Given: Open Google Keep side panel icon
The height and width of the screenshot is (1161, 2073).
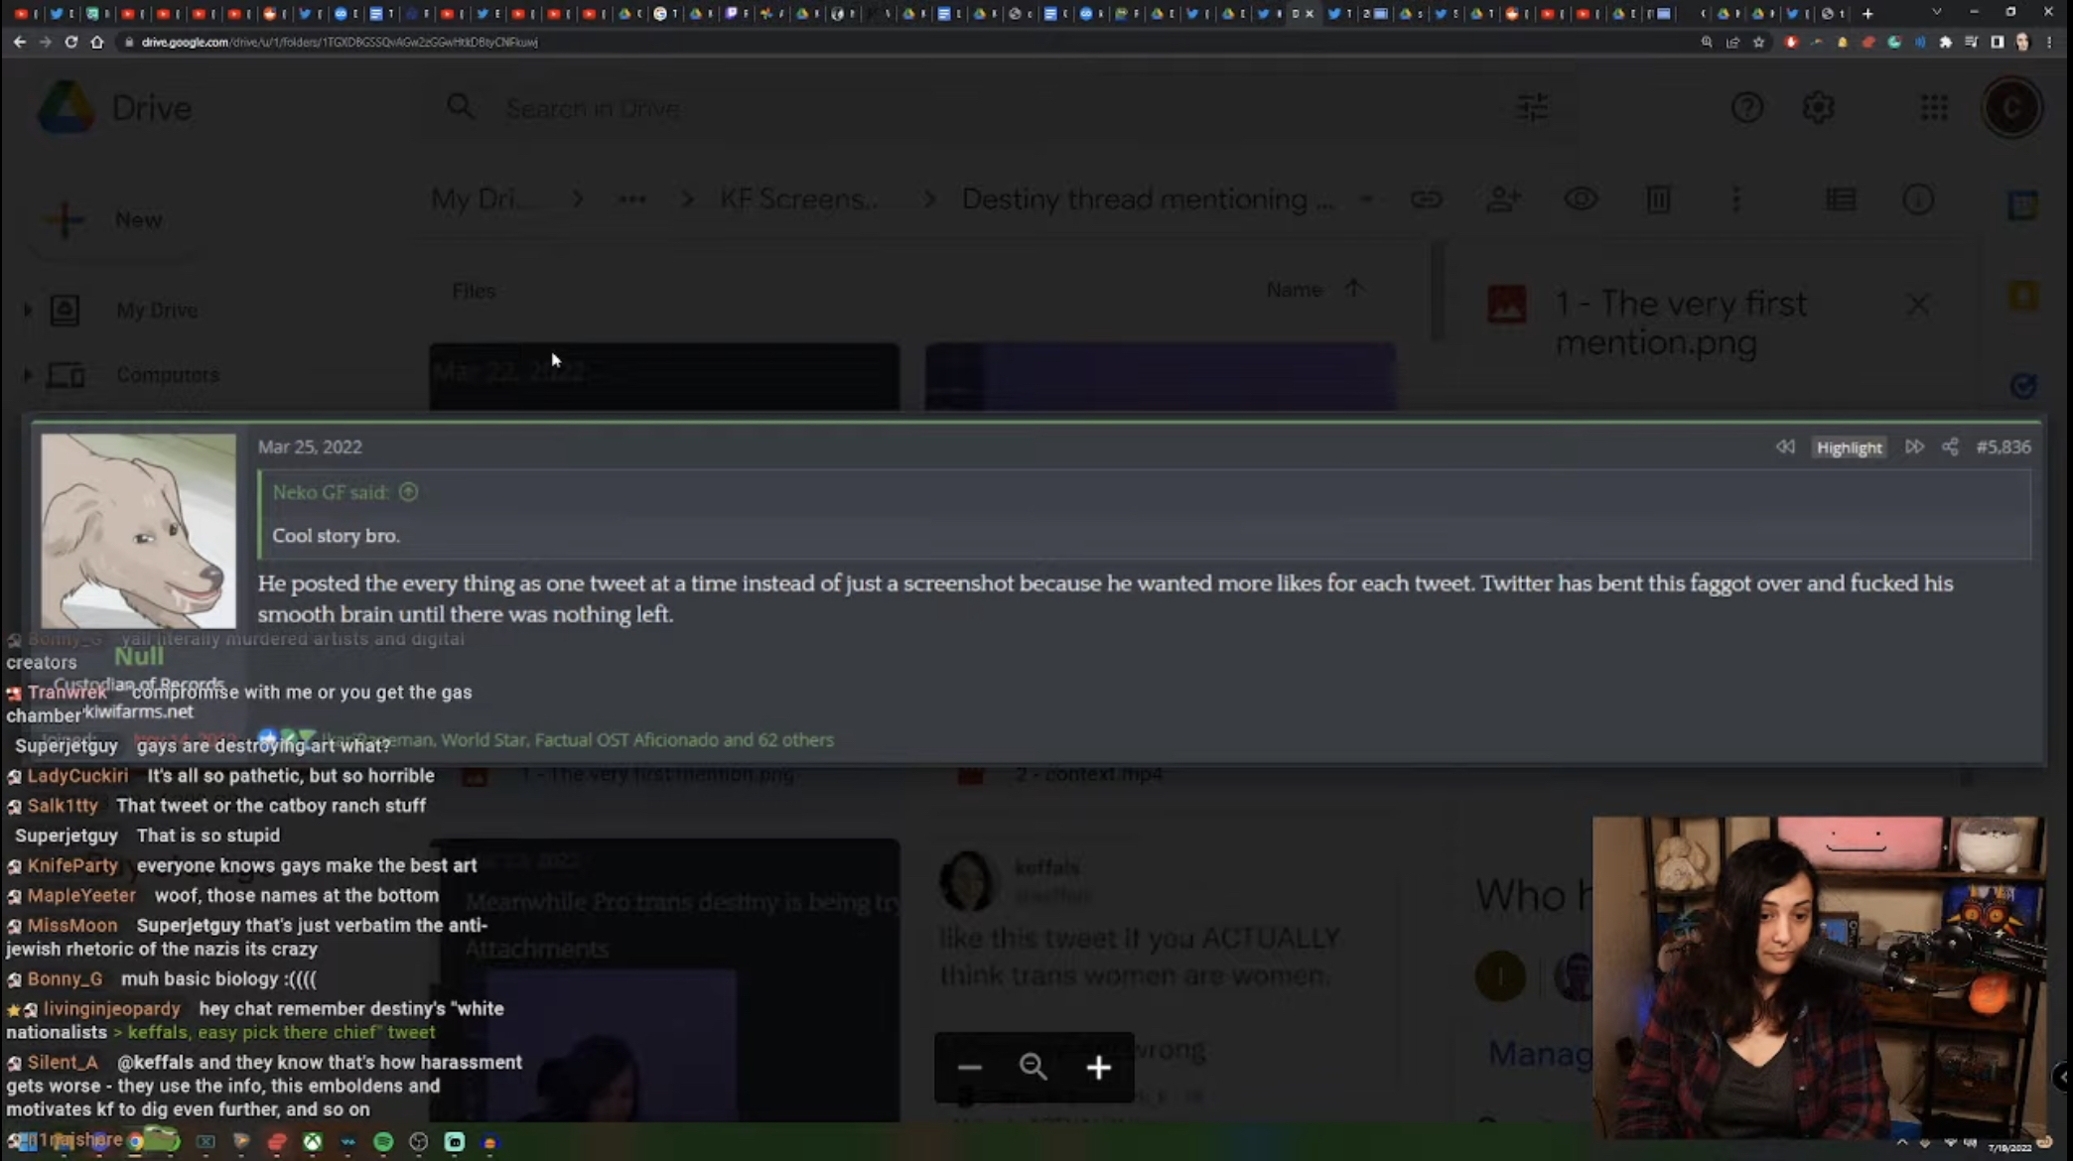Looking at the screenshot, I should pos(2022,296).
